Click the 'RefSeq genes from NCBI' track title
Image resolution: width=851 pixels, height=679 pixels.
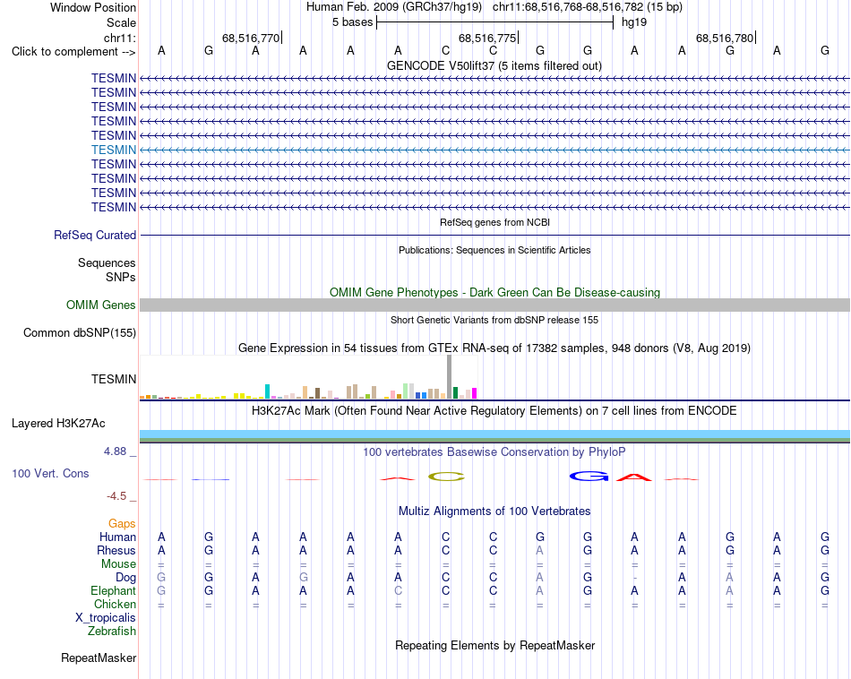point(494,222)
